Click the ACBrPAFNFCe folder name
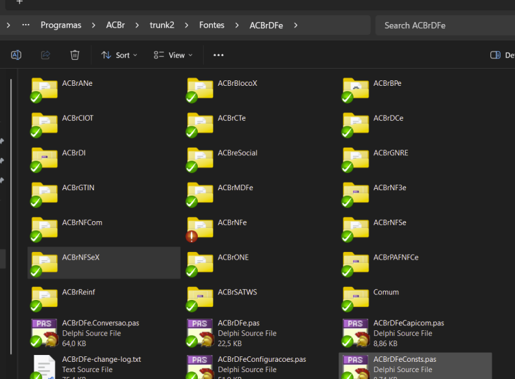This screenshot has height=379, width=515. click(x=396, y=257)
